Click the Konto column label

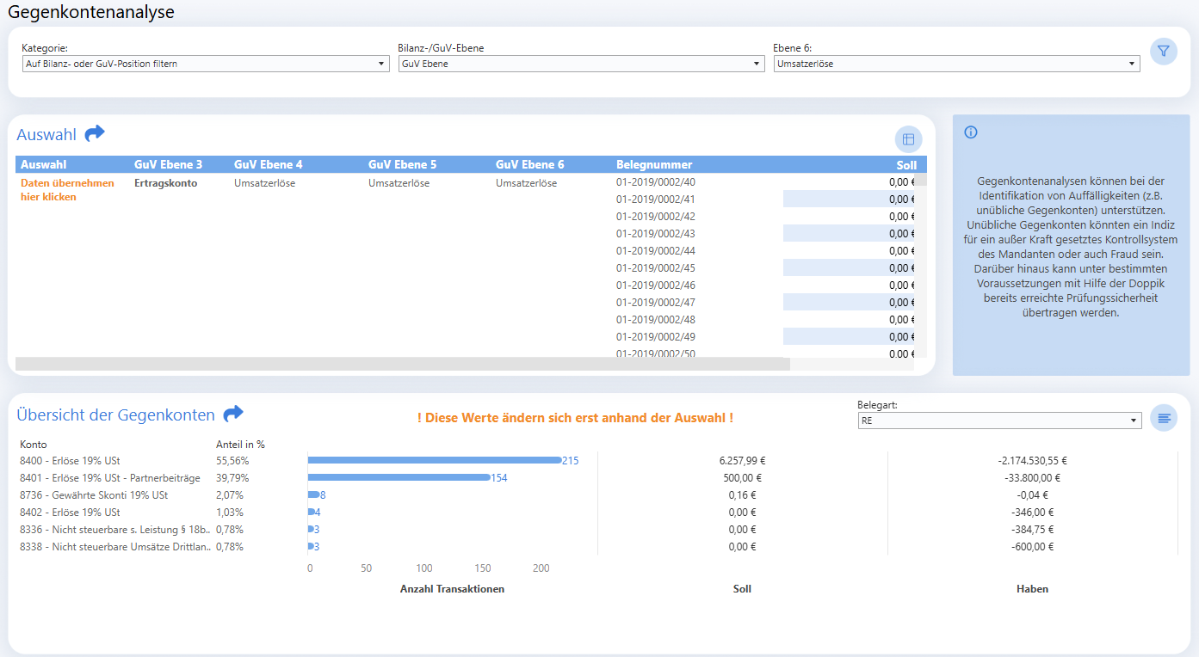pos(34,445)
